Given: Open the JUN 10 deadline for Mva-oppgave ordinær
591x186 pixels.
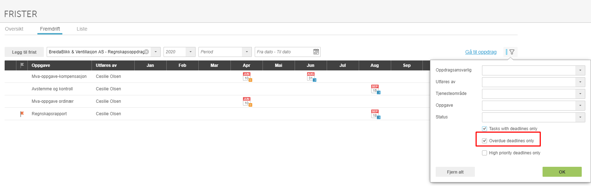Looking at the screenshot, I should [247, 102].
